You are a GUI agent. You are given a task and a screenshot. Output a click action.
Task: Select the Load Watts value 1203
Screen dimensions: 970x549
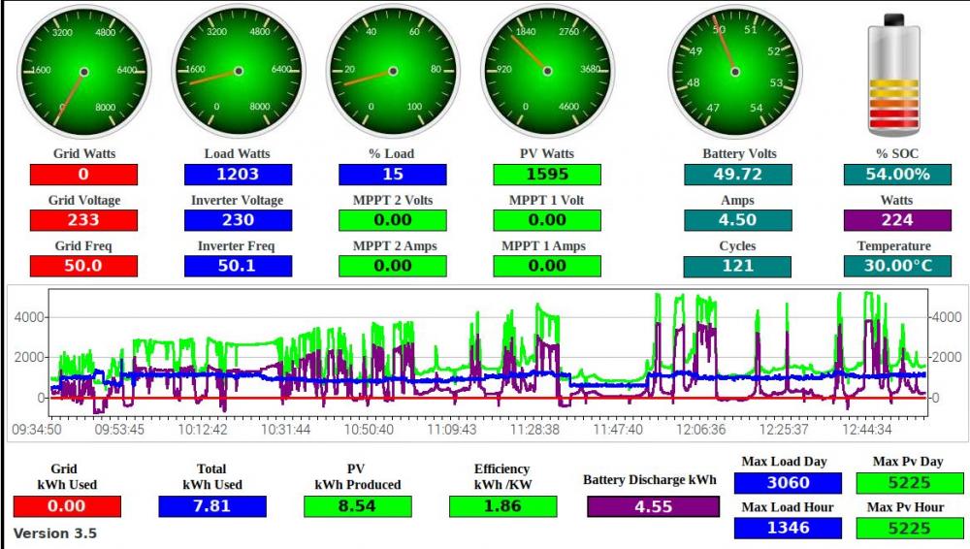239,175
